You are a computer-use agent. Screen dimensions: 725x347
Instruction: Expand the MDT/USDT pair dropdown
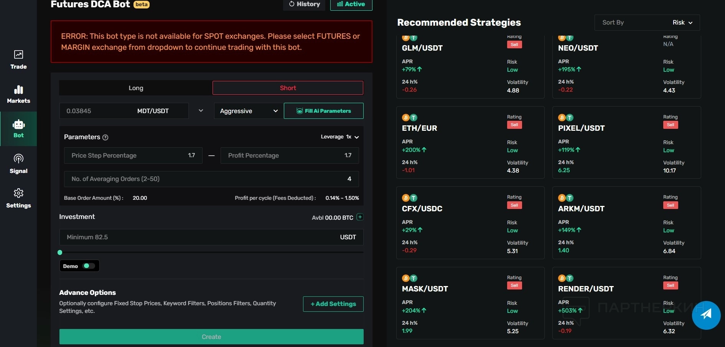pos(201,111)
